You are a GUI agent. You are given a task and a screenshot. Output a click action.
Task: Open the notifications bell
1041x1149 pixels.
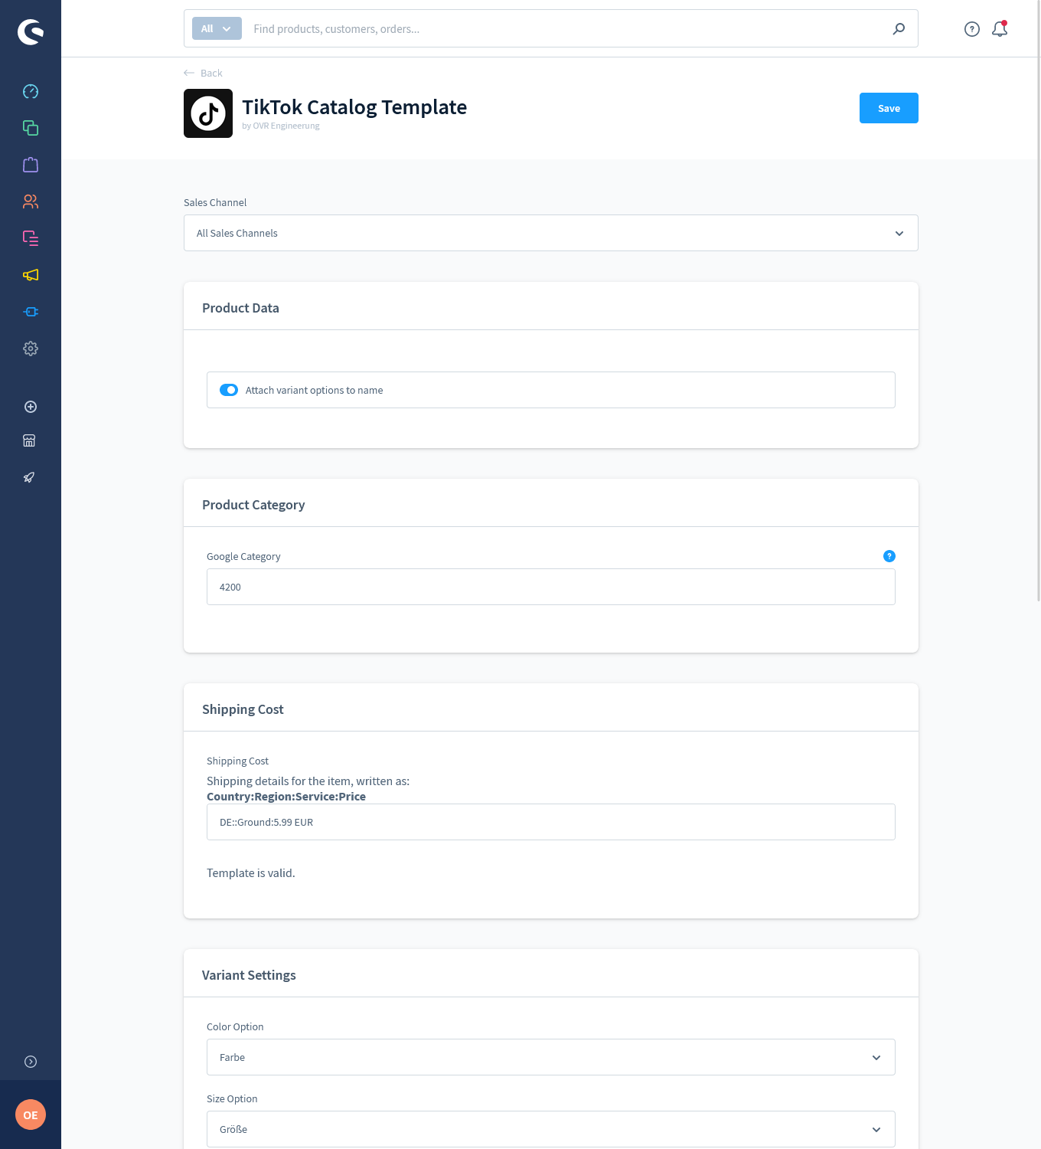click(1000, 28)
